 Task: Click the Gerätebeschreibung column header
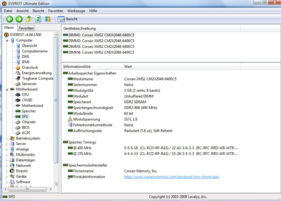(x=151, y=28)
